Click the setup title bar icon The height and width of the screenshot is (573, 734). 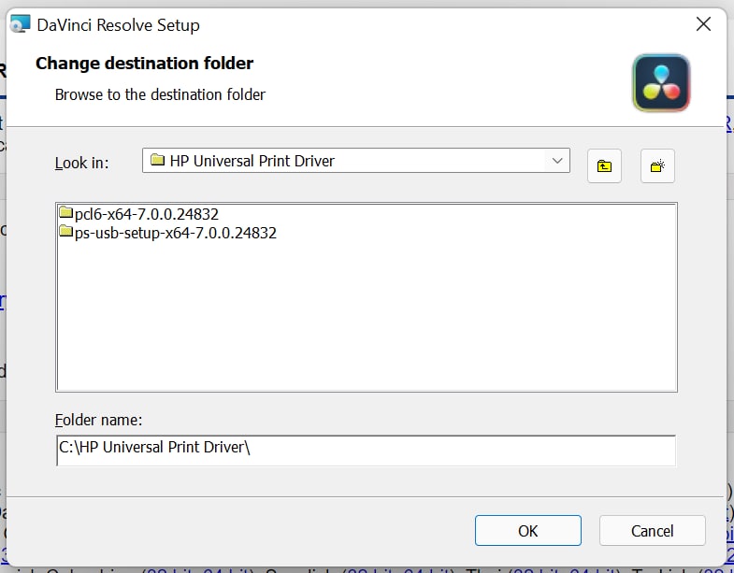21,24
